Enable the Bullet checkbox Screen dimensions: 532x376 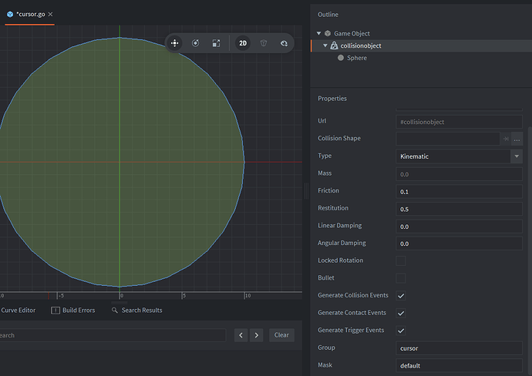(401, 278)
